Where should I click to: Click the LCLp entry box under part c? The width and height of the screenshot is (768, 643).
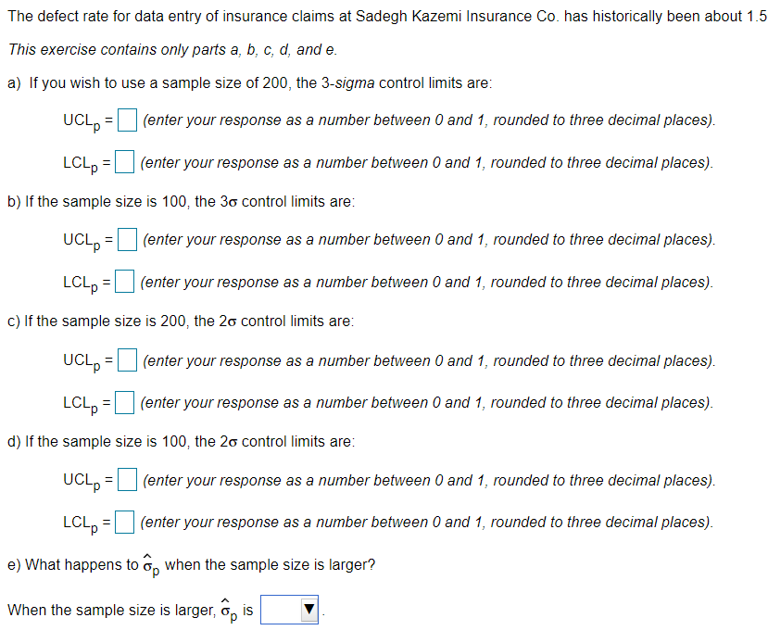coord(122,401)
